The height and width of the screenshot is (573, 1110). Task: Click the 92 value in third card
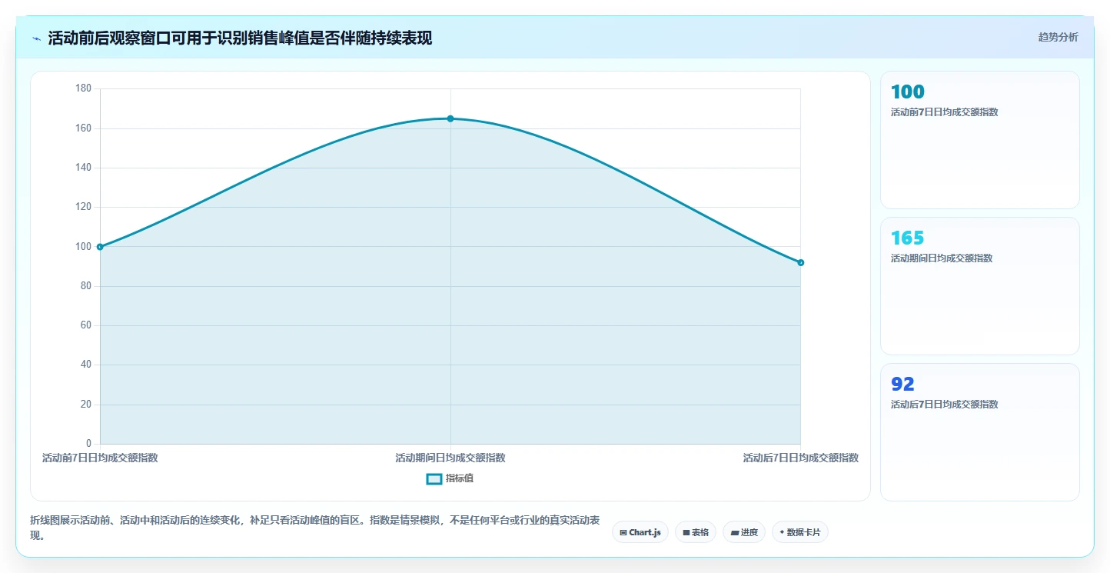pyautogui.click(x=902, y=385)
